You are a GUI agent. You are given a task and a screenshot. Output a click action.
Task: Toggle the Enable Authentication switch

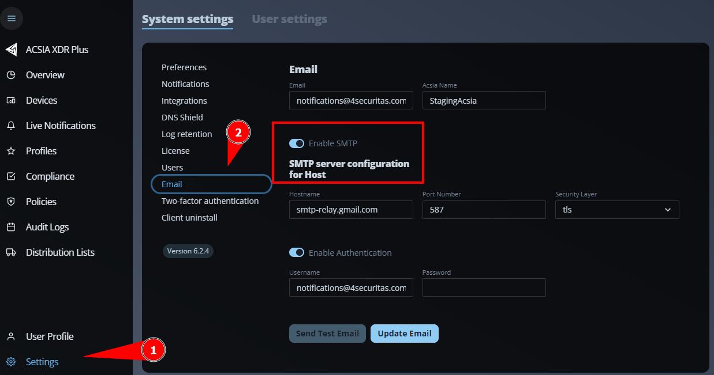[x=297, y=252]
